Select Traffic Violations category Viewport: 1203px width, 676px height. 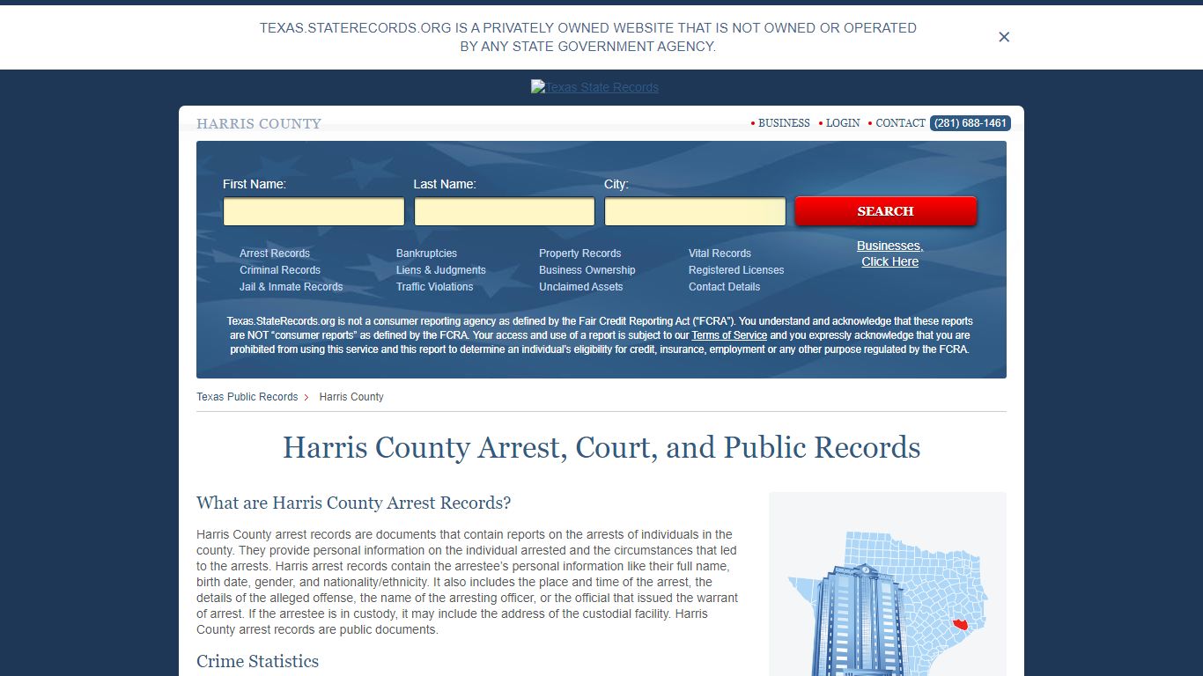click(434, 287)
